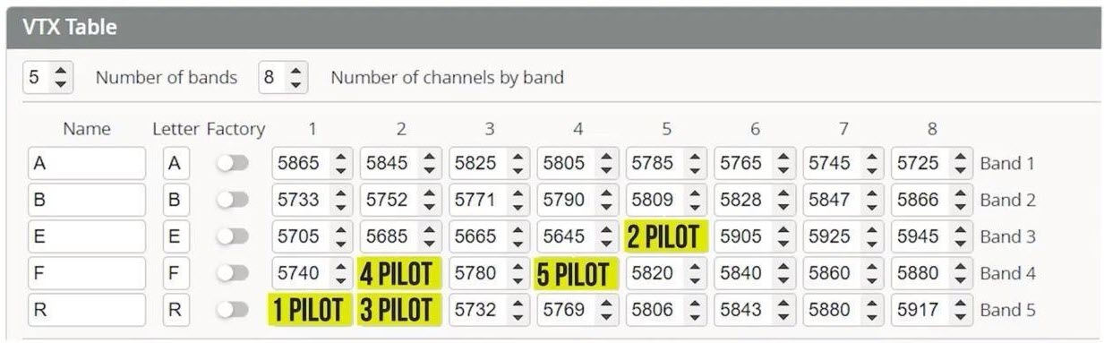The image size is (1104, 343).
Task: Click the Letter field showing R
Action: (176, 310)
